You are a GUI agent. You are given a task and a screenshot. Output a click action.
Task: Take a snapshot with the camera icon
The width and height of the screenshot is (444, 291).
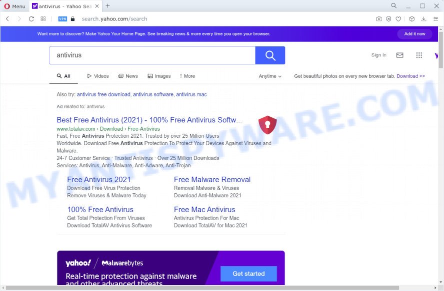pos(379,19)
